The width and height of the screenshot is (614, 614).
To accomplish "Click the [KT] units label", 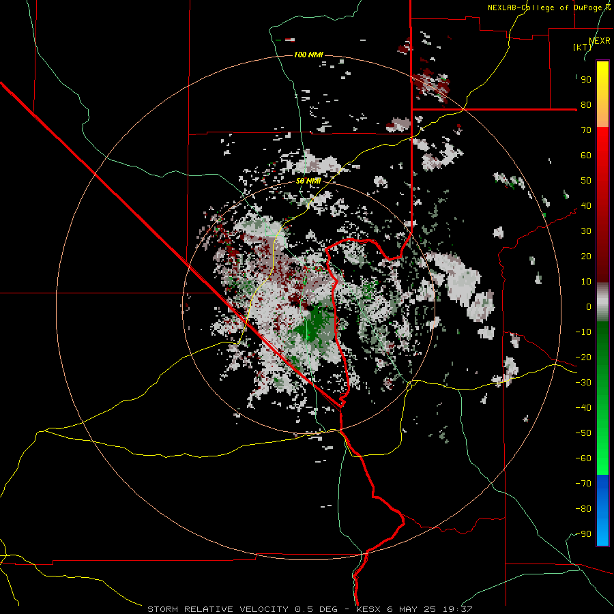I will click(x=583, y=47).
